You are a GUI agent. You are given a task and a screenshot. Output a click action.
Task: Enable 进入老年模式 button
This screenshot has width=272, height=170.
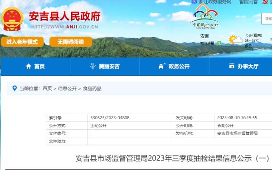[x=22, y=42]
